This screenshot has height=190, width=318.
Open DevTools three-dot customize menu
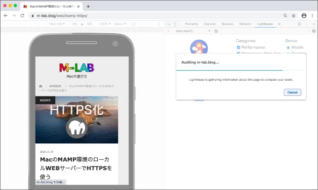pyautogui.click(x=306, y=24)
